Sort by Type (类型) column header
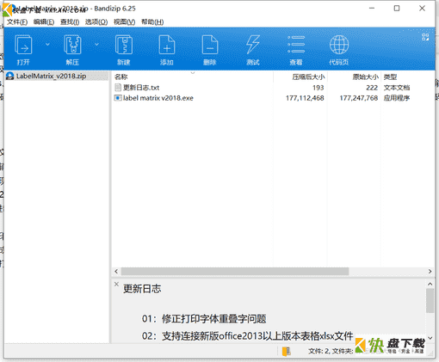439x362 pixels. (x=390, y=77)
